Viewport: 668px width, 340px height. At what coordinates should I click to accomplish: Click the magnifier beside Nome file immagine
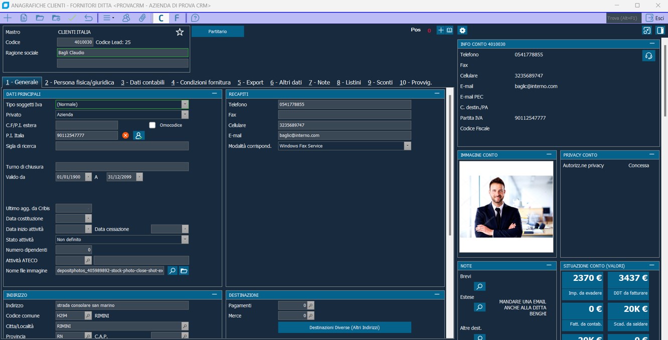(x=172, y=271)
